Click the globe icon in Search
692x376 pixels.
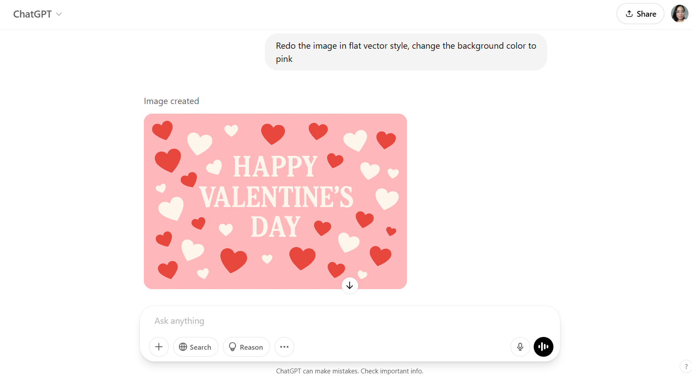(183, 347)
